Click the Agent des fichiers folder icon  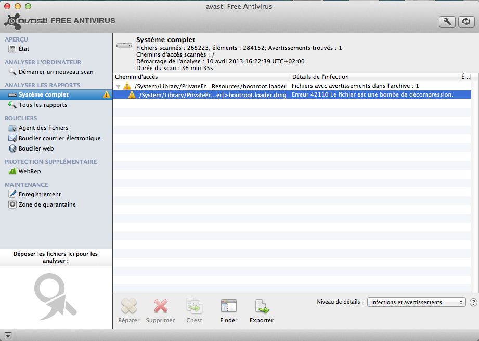point(12,128)
